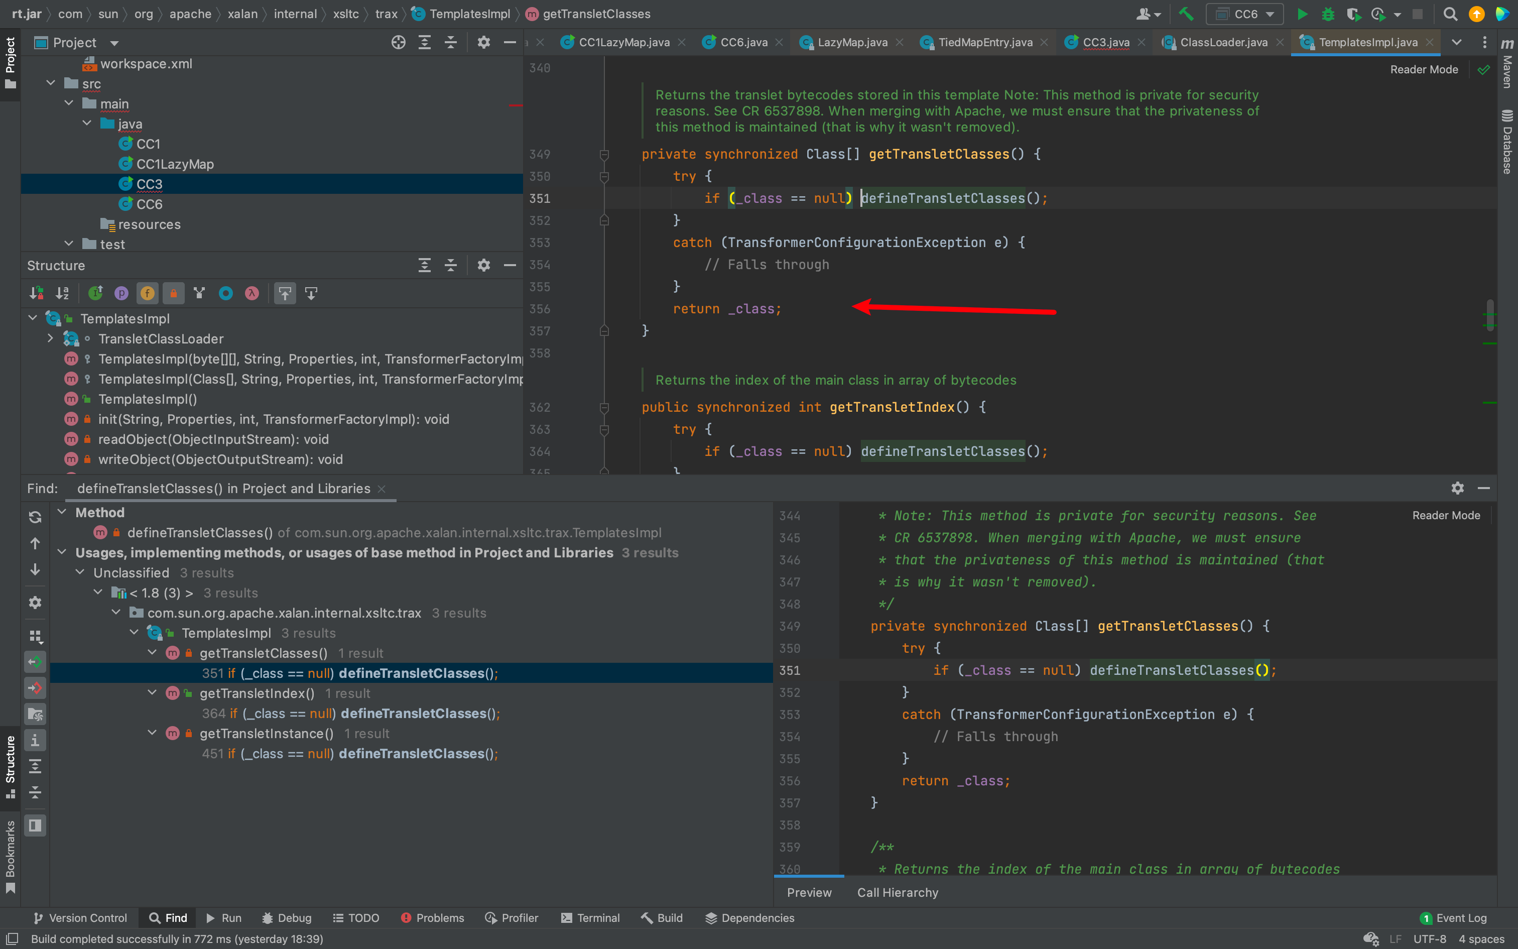Show hidden editor tabs dropdown arrow
The width and height of the screenshot is (1518, 949).
(x=1457, y=42)
